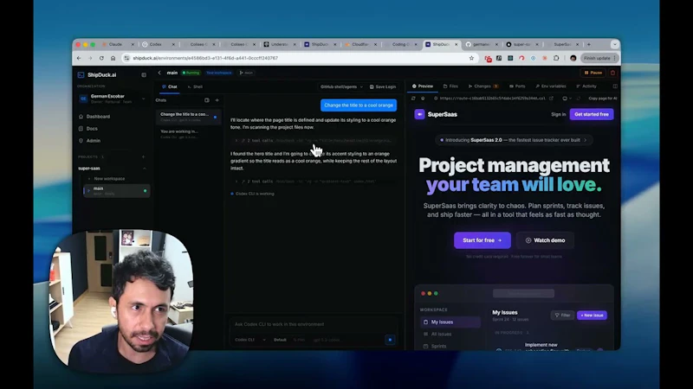Go back using the arrow beside main

(159, 73)
